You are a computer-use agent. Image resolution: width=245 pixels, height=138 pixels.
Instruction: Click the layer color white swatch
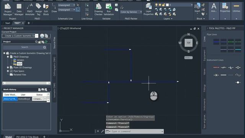[x=167, y=5]
